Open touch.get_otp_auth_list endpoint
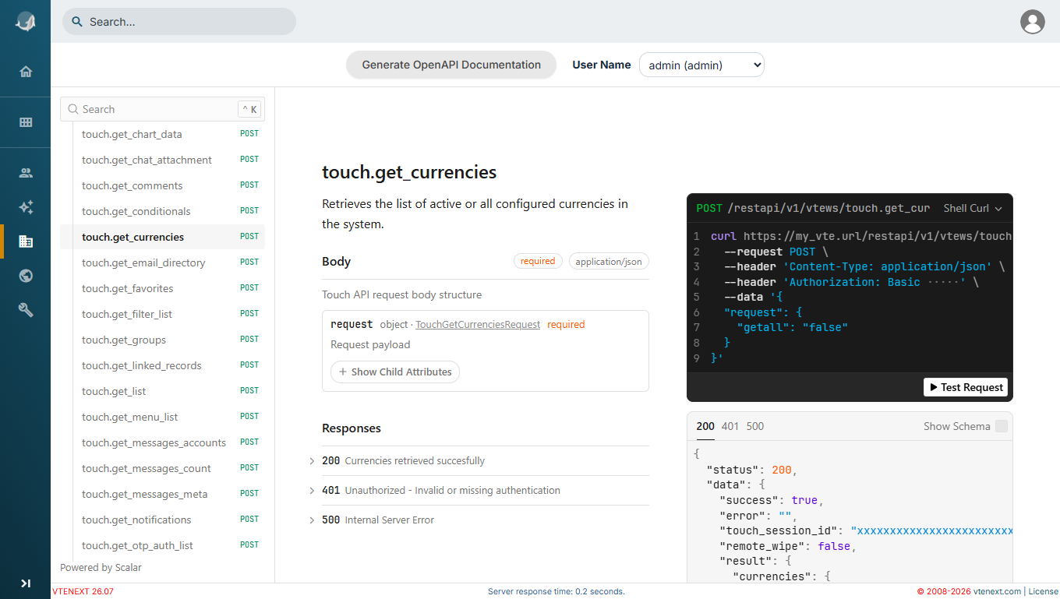This screenshot has height=599, width=1060. [162, 545]
